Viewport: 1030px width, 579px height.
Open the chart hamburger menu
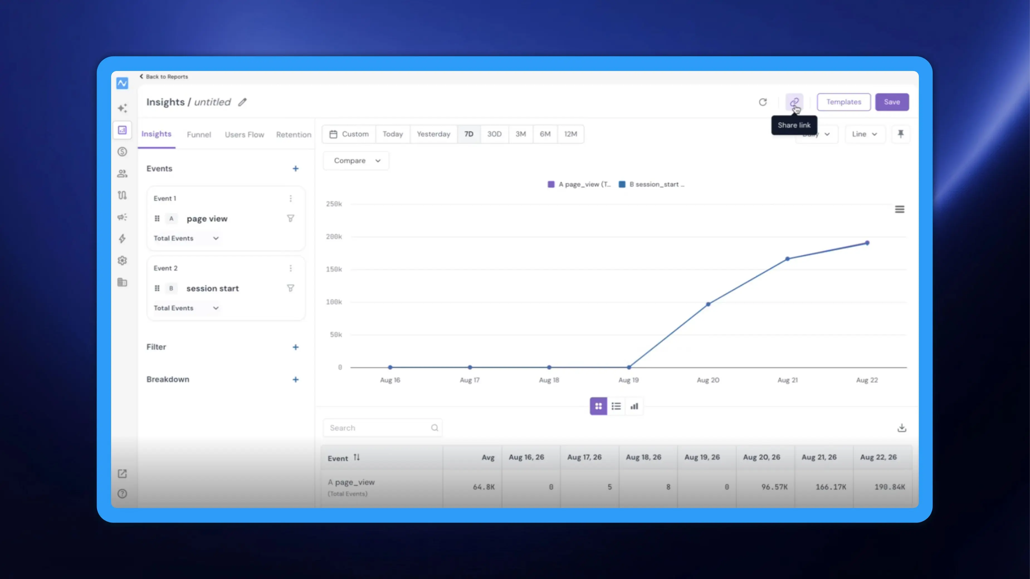899,209
